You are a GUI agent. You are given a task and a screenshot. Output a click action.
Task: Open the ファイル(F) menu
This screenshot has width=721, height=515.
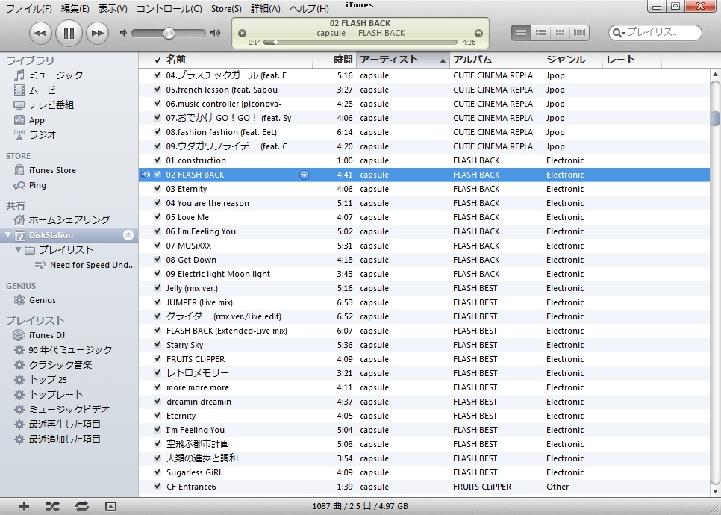pos(29,9)
